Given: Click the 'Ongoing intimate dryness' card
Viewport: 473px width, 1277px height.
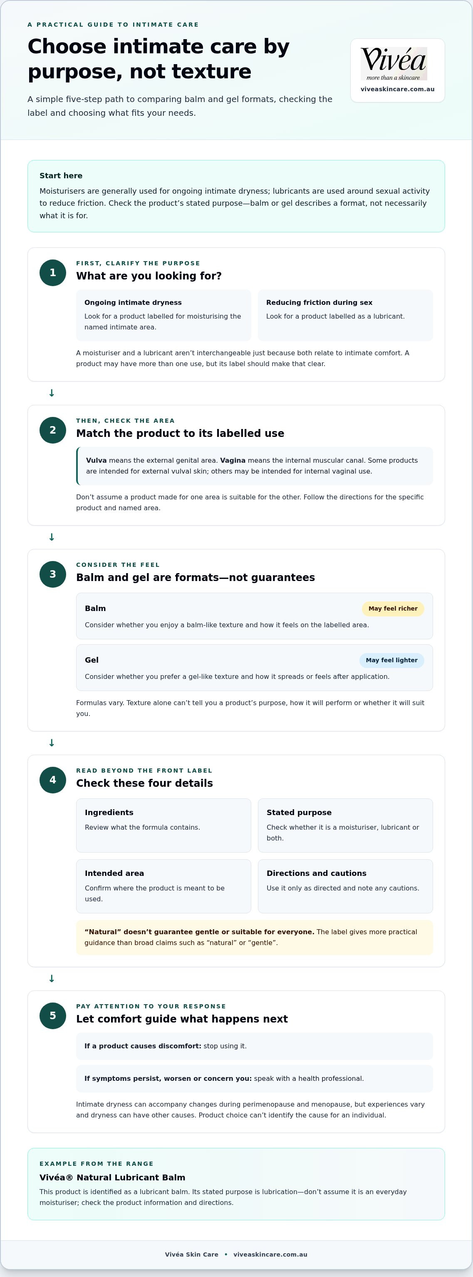Looking at the screenshot, I should [x=163, y=315].
